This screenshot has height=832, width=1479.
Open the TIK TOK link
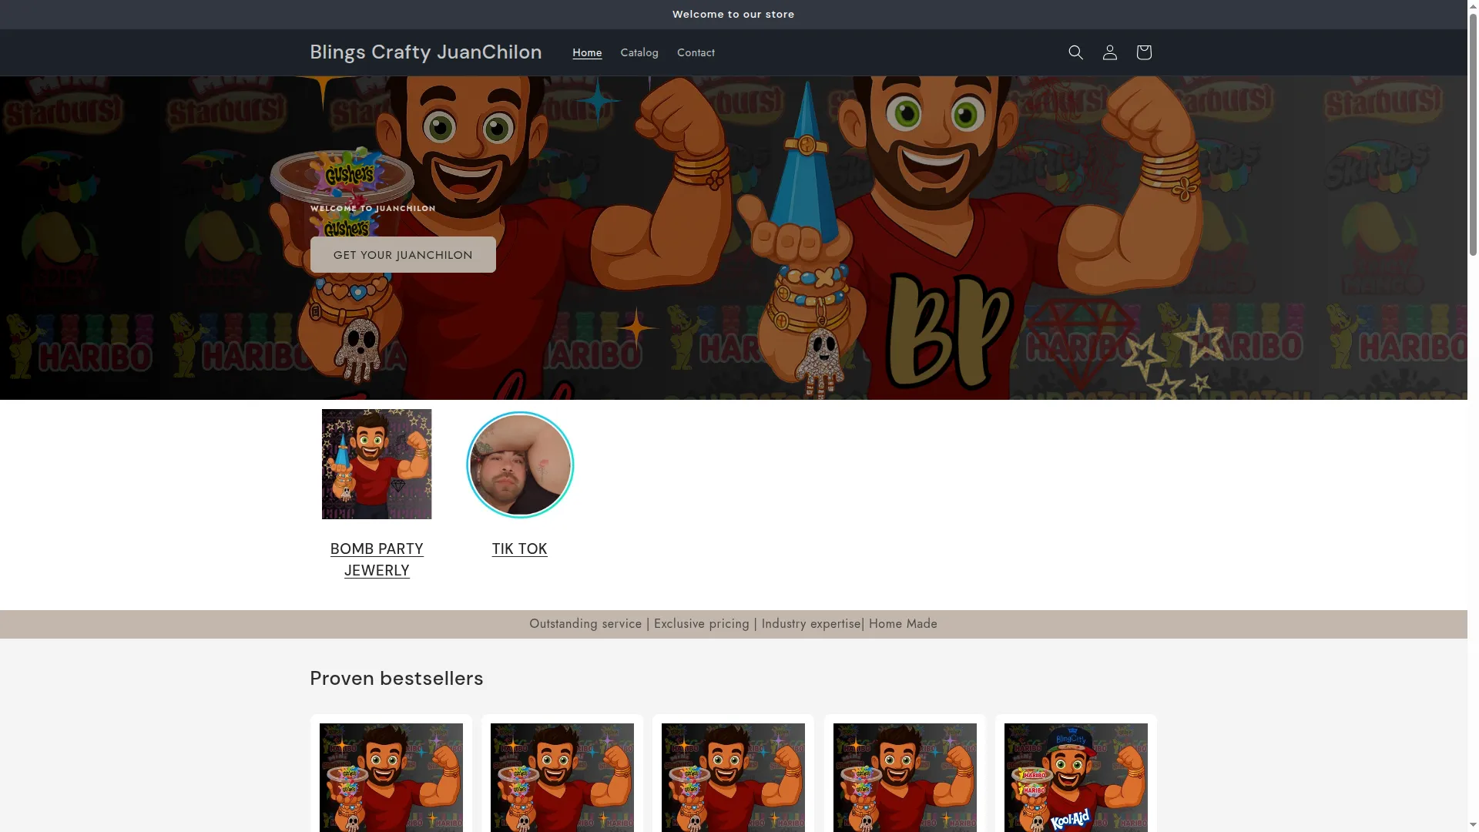520,549
